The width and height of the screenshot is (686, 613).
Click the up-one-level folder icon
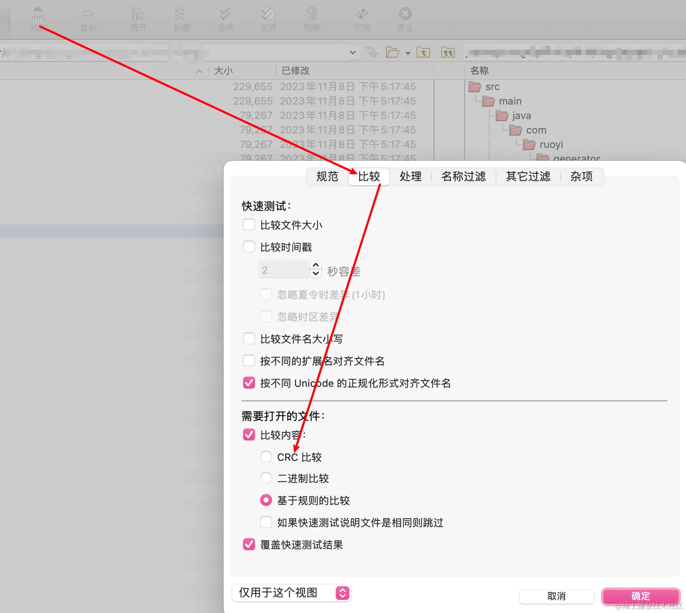[423, 52]
